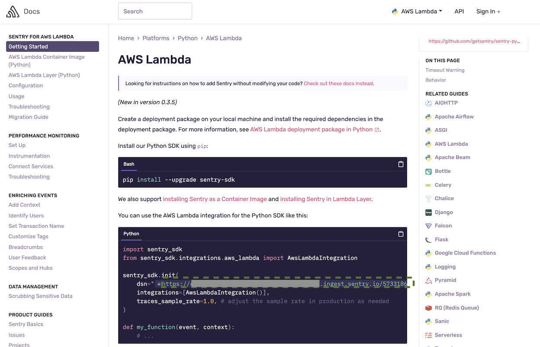540x347 pixels.
Task: Open Customize Tags in sidebar
Action: (x=29, y=236)
